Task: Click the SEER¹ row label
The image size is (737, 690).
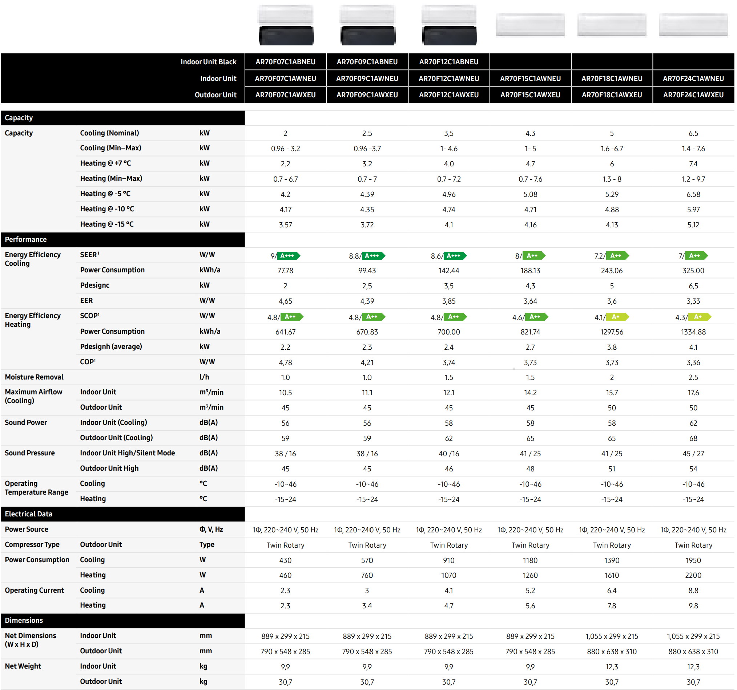Action: point(90,255)
